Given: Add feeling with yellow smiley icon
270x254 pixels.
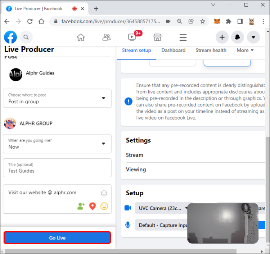Looking at the screenshot, I should click(104, 206).
